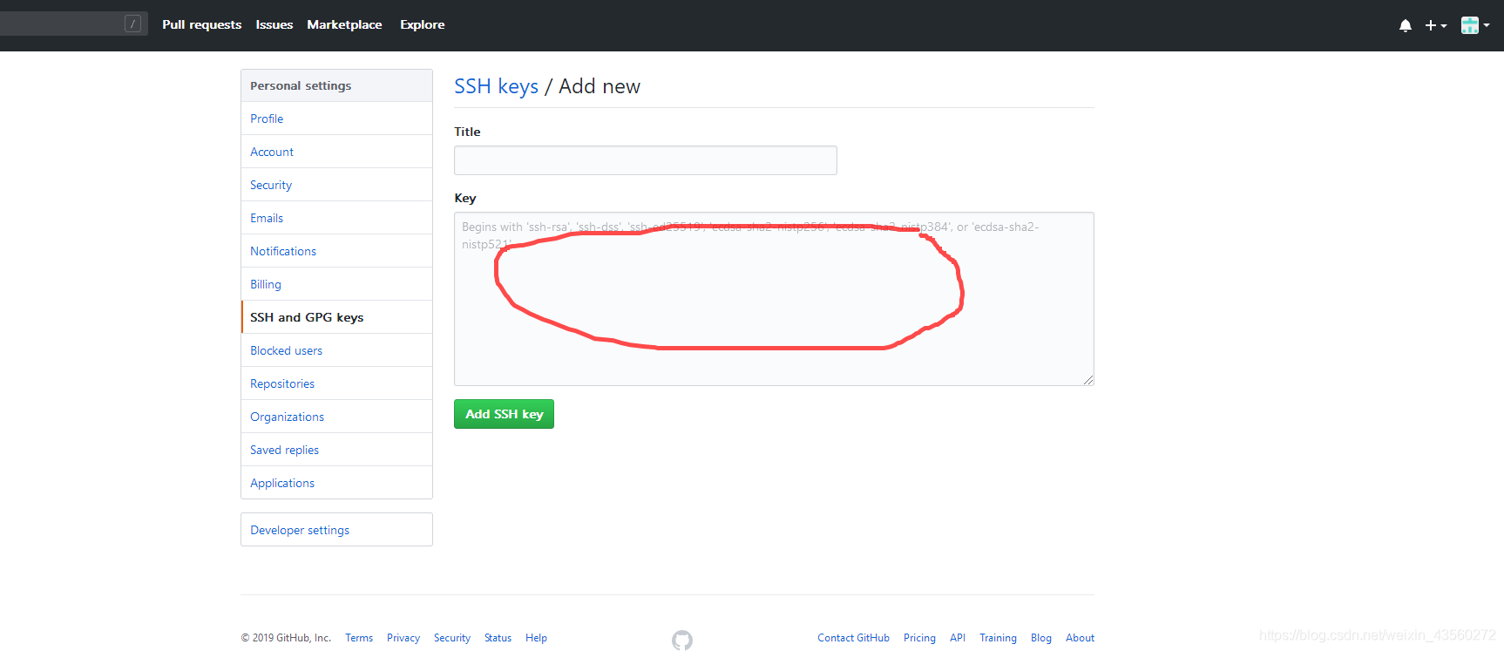
Task: Select Profile in settings sidebar
Action: coord(336,119)
